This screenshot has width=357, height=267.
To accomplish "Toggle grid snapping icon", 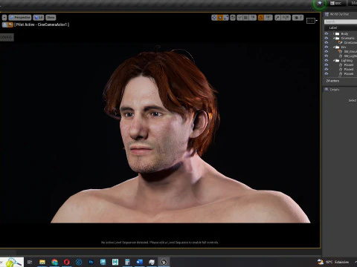I will [246, 18].
